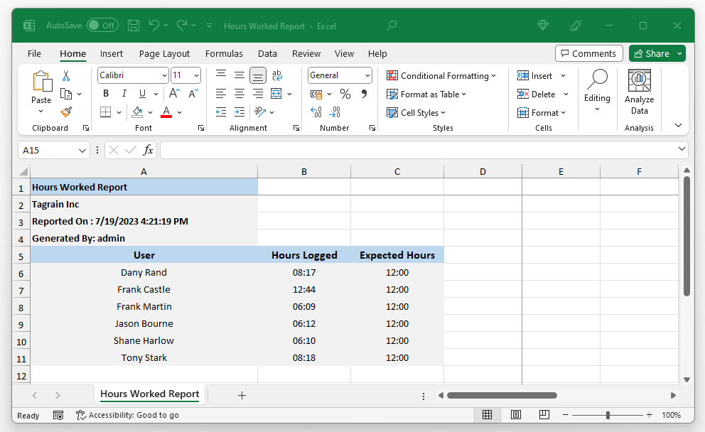Select the Hours Worked Report sheet tab

coord(149,394)
